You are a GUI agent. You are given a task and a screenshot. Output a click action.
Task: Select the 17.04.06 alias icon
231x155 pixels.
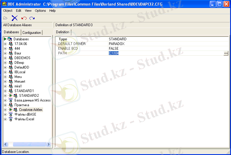click(x=11, y=44)
